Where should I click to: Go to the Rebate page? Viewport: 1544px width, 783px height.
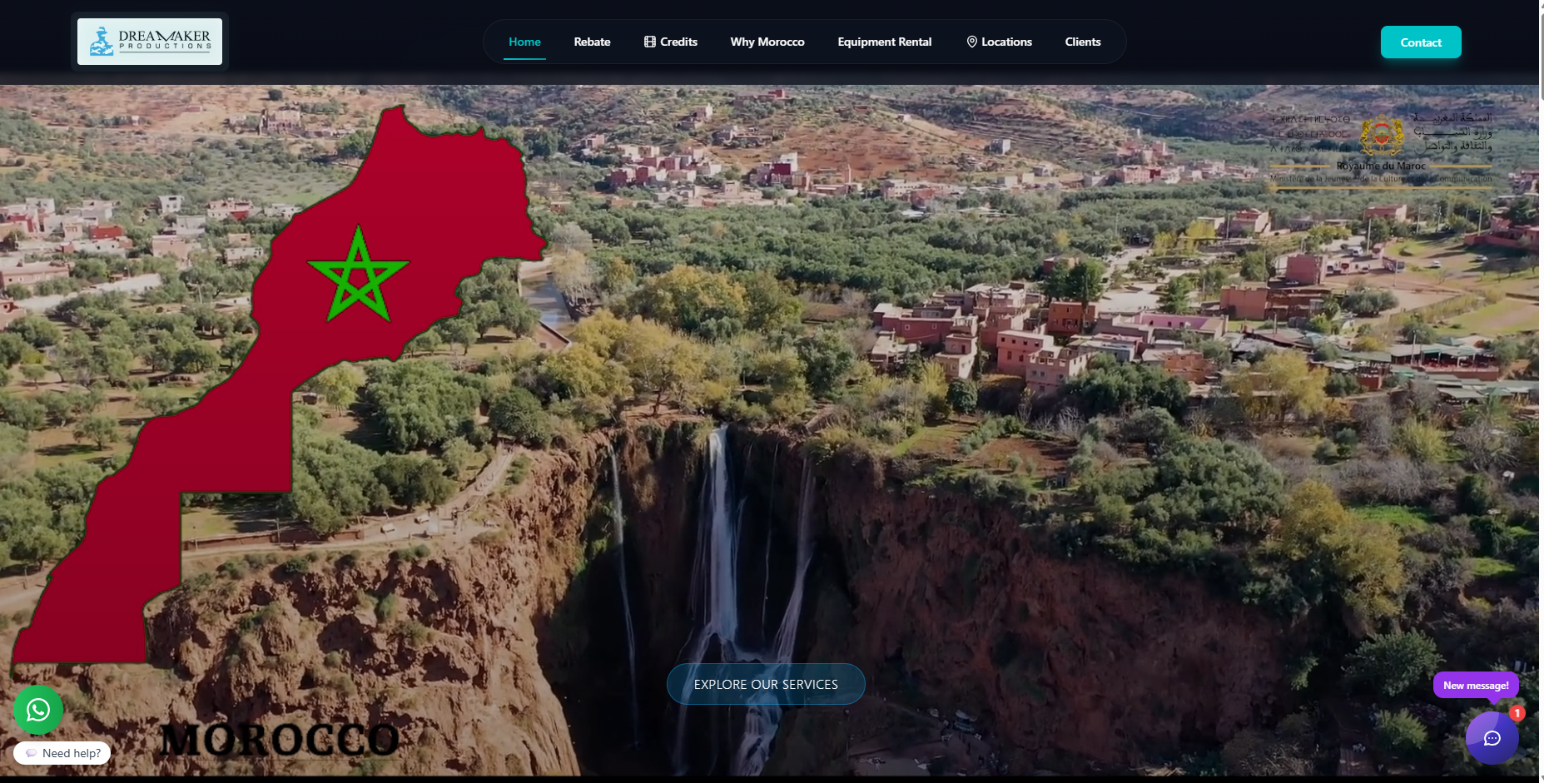(592, 42)
